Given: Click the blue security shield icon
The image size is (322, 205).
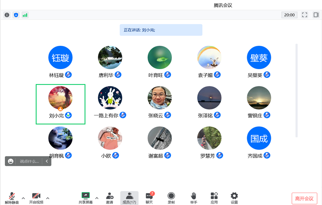Looking at the screenshot, I should [x=16, y=15].
